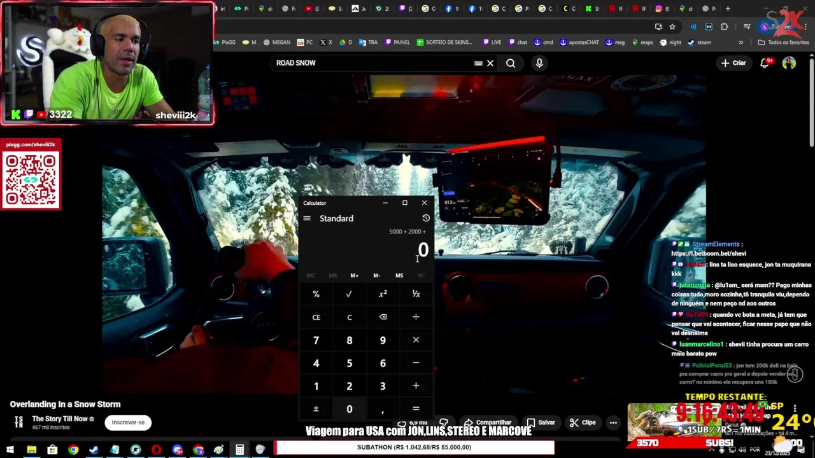Click the square root key

(x=349, y=294)
